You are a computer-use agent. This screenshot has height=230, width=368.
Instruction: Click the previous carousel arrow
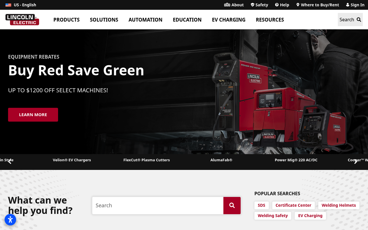pyautogui.click(x=9, y=162)
